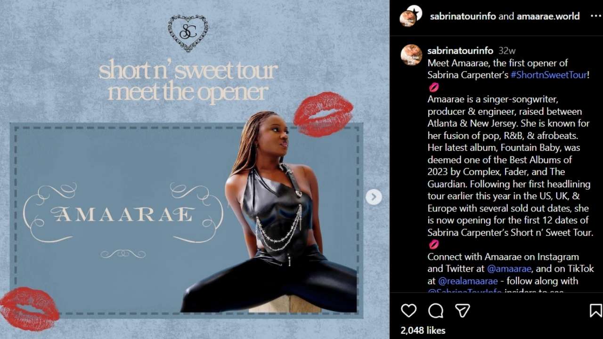Share post using paper plane icon
Viewport: 603px width, 339px height.
(x=463, y=310)
